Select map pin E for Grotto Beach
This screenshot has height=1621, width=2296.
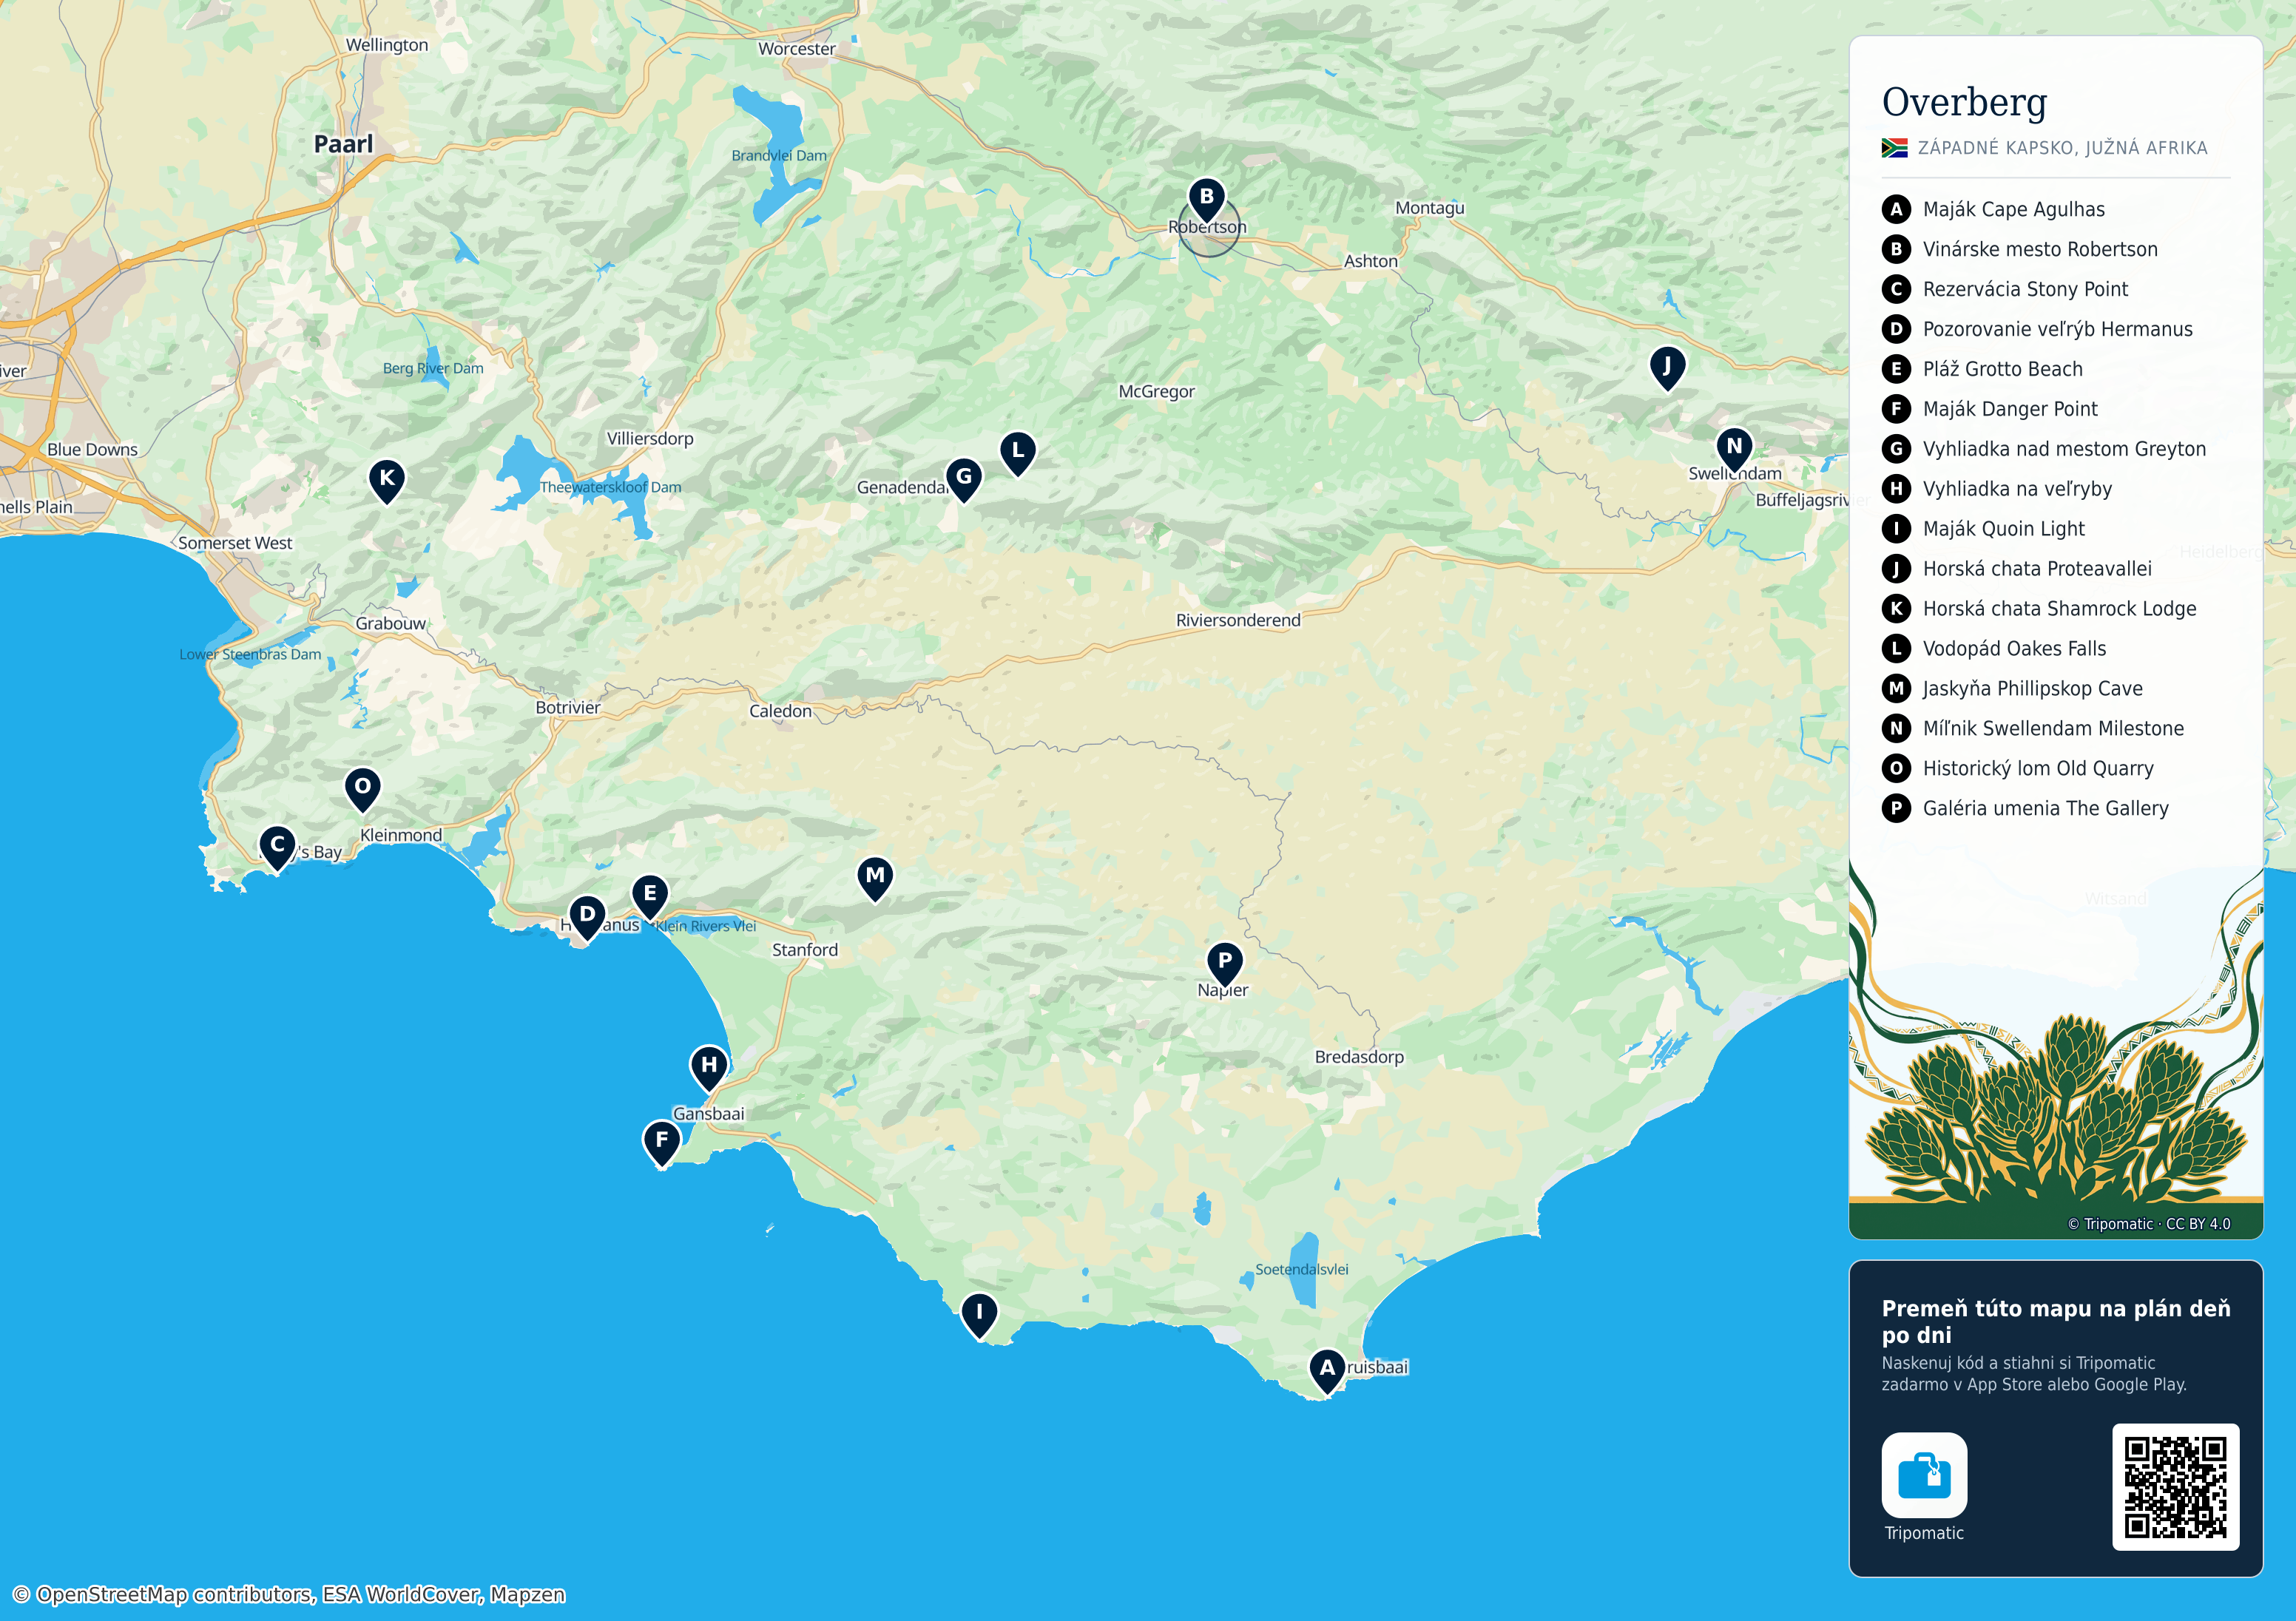pos(650,898)
